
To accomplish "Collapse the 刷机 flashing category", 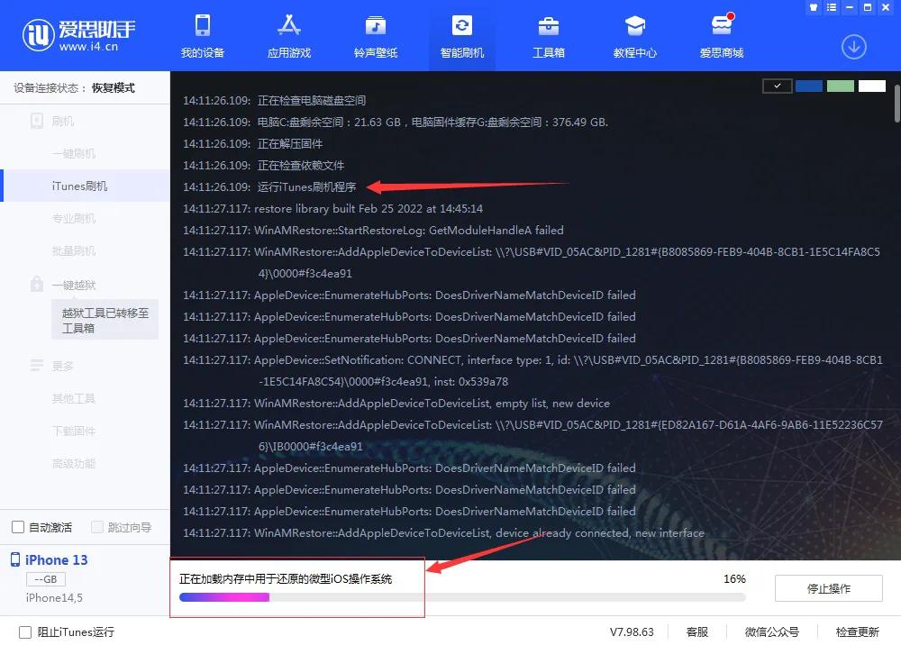I will 63,121.
